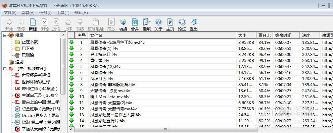Select row 青空蕾.f4v
This screenshot has height=133, width=333.
(x=200, y=61)
